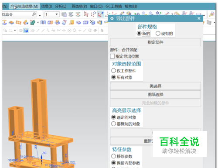Click the orange dot grid pattern icon
This screenshot has width=218, height=168.
click(x=18, y=23)
